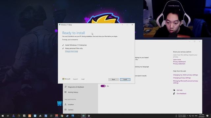
Task: Open the volume tray icon
Action: point(193,116)
